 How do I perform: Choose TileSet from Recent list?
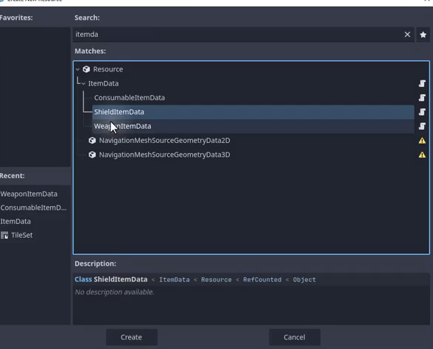[x=22, y=236]
